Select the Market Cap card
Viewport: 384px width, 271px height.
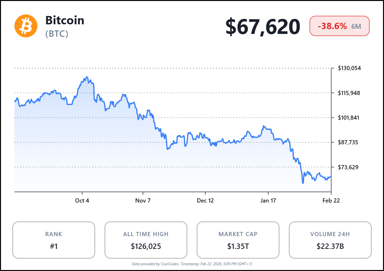(x=238, y=240)
